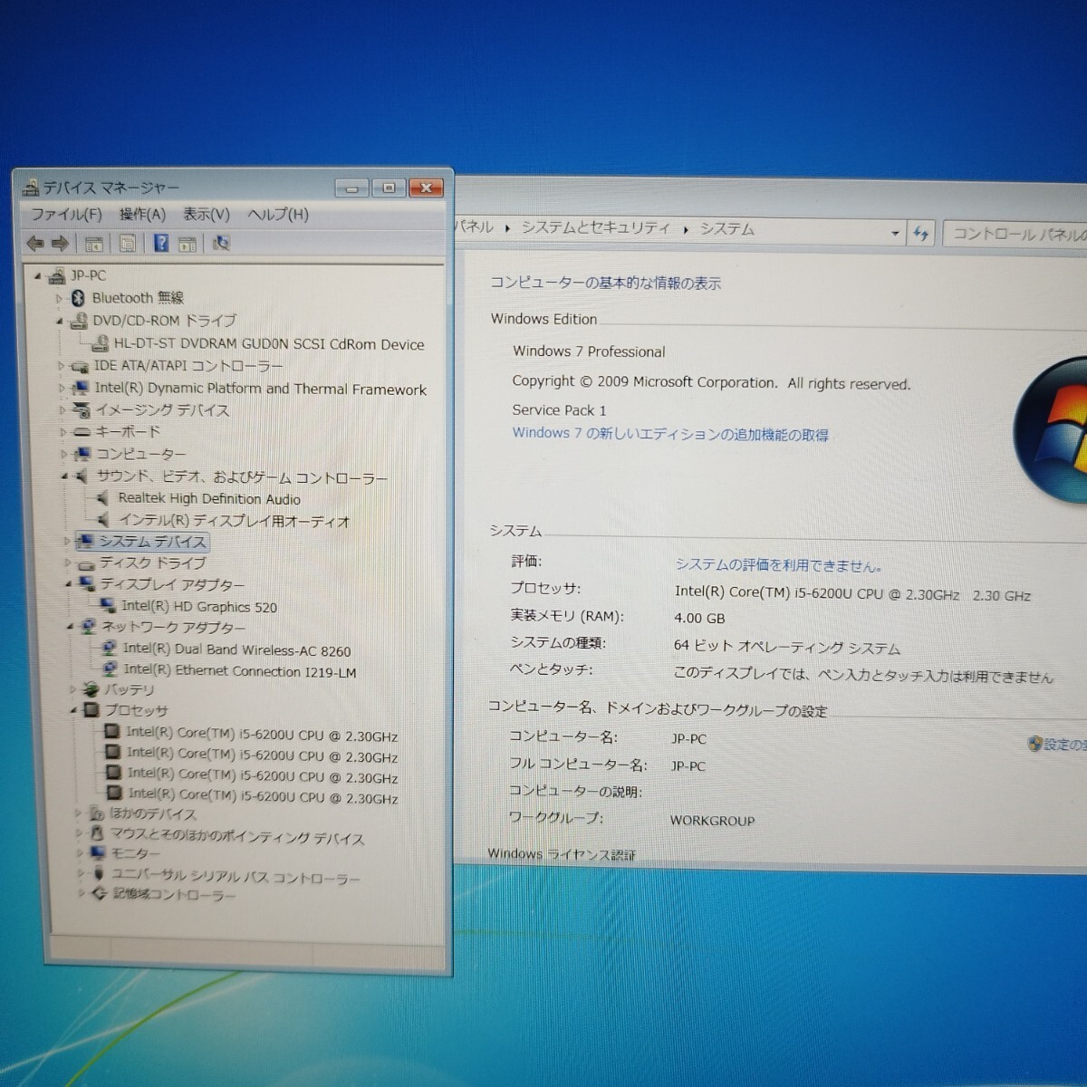Expand the システム デバイス node
Screen dimensions: 1087x1087
[67, 542]
